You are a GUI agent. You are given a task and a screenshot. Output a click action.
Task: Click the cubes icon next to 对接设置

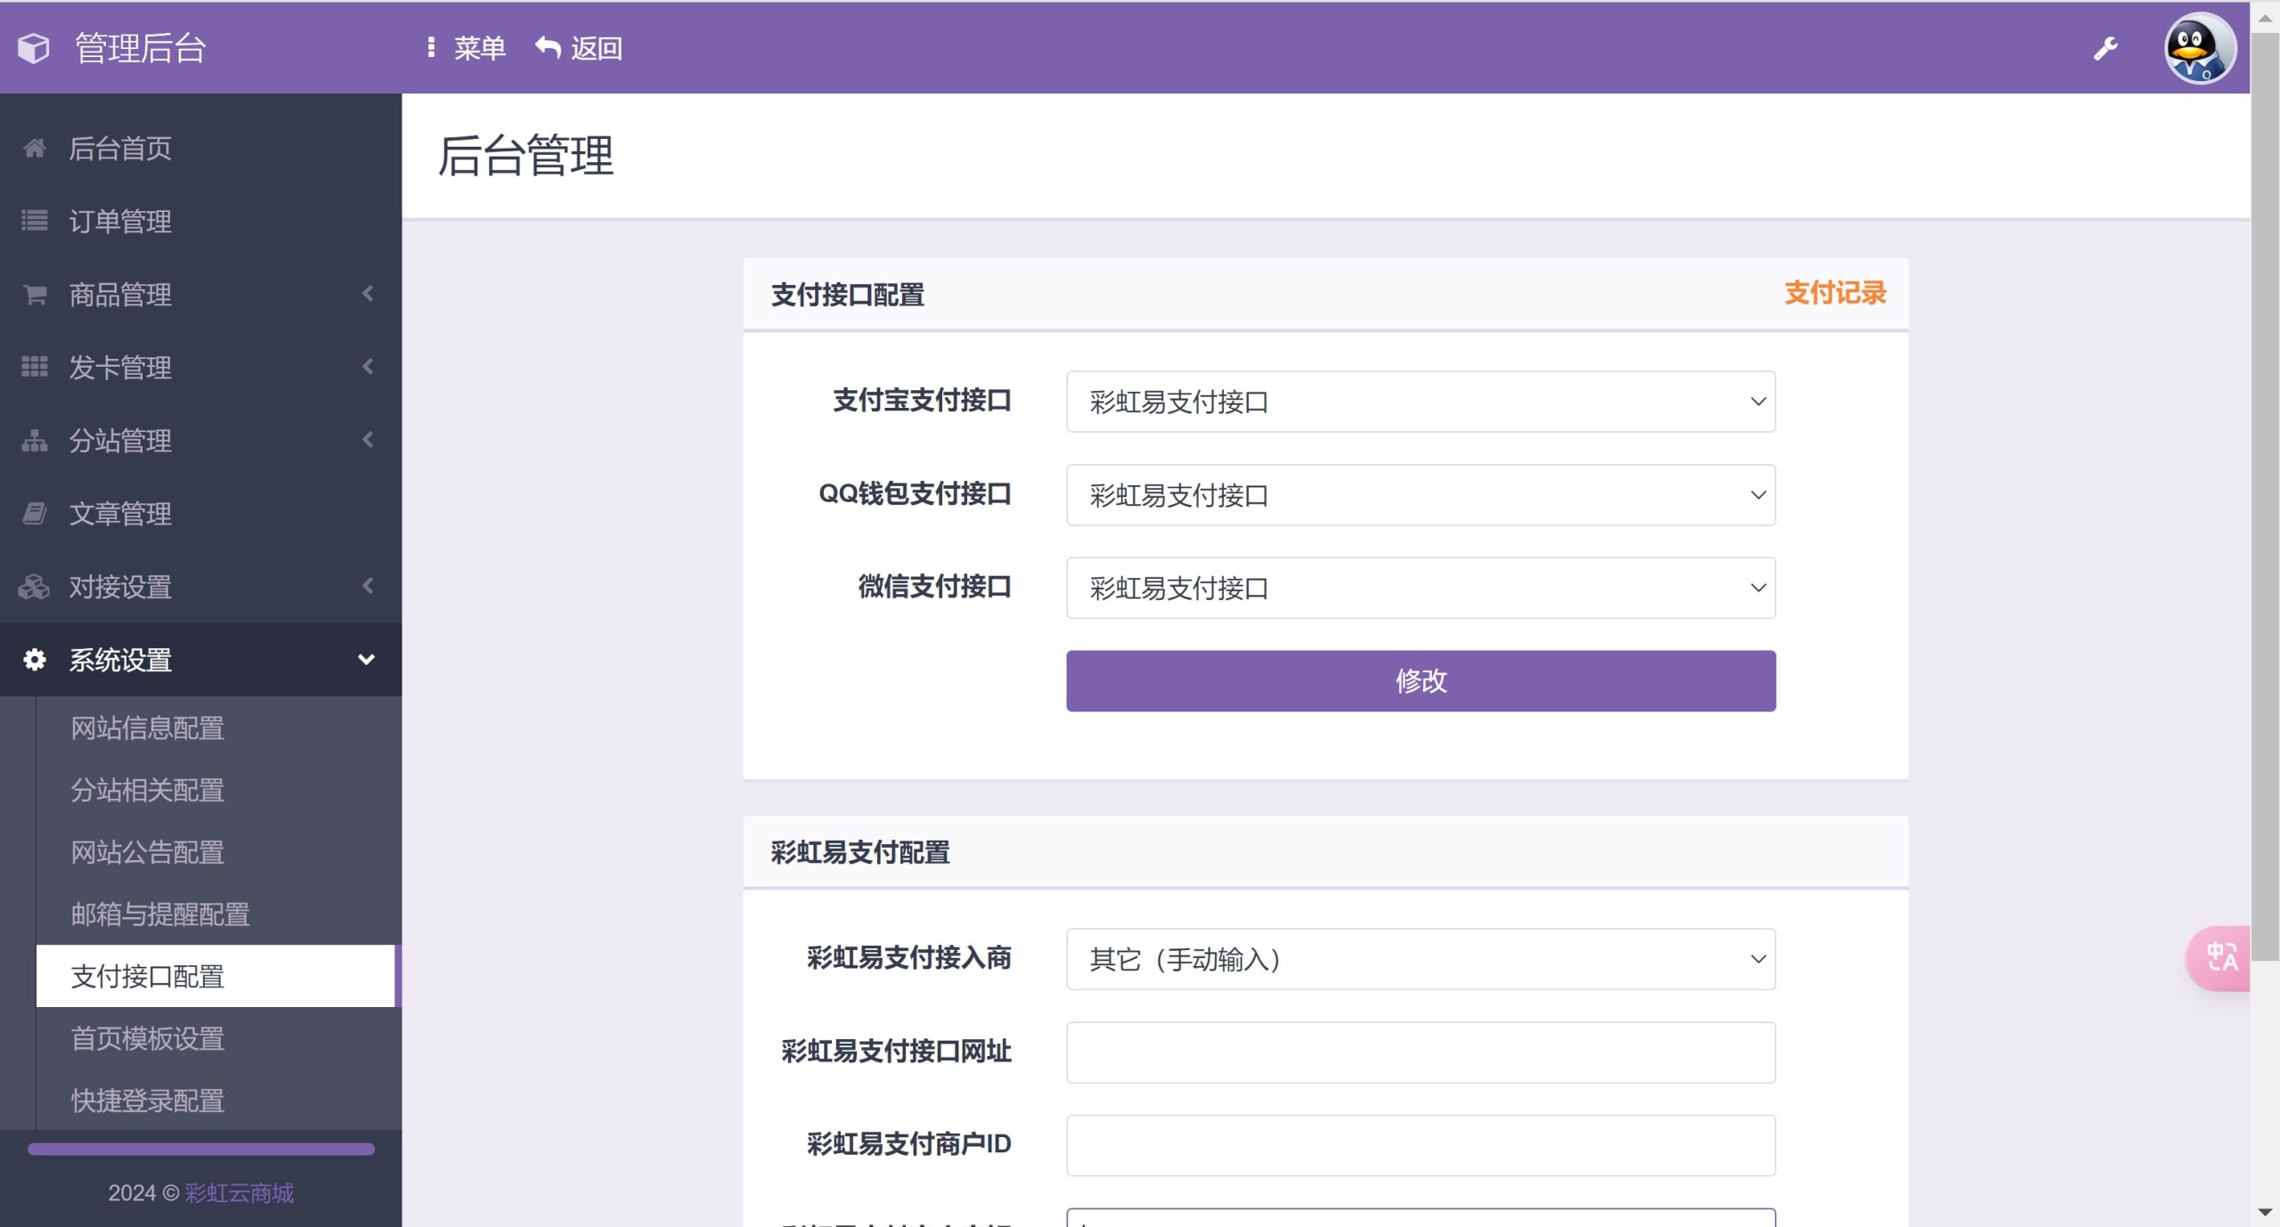tap(35, 586)
